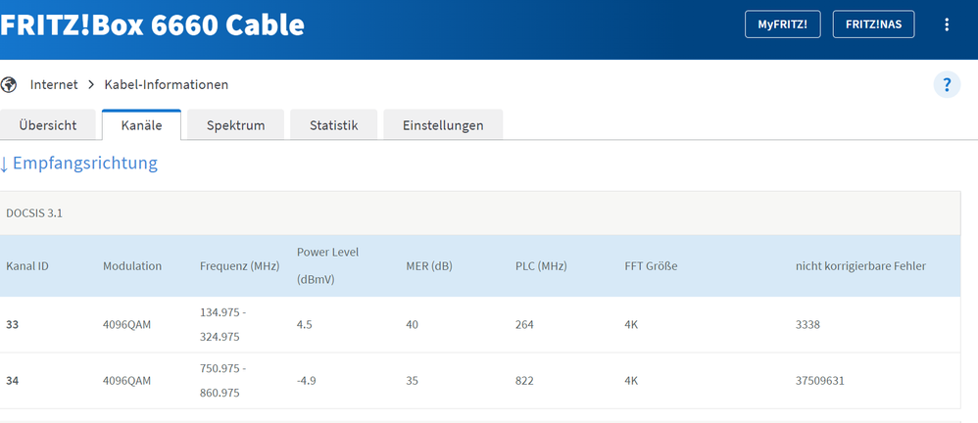The width and height of the screenshot is (978, 423).
Task: Select the channel 34 row ID
Action: tap(13, 380)
